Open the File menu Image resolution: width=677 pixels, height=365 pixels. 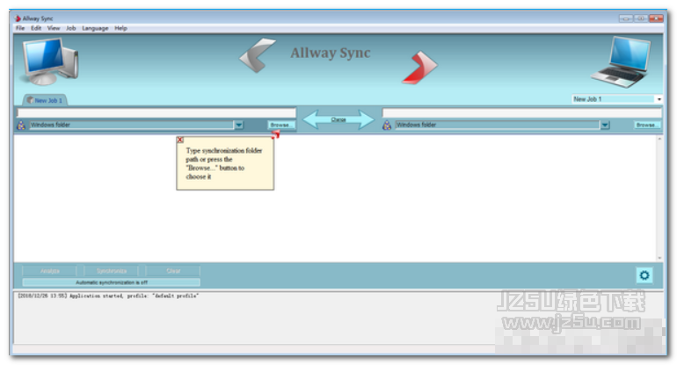(x=20, y=28)
